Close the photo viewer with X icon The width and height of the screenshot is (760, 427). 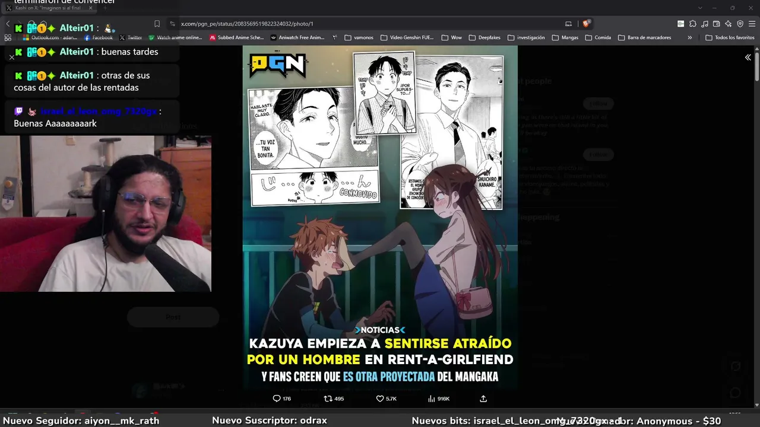[11, 58]
